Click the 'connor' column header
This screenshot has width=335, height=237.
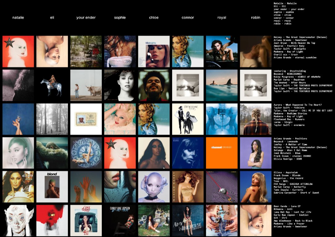point(188,17)
